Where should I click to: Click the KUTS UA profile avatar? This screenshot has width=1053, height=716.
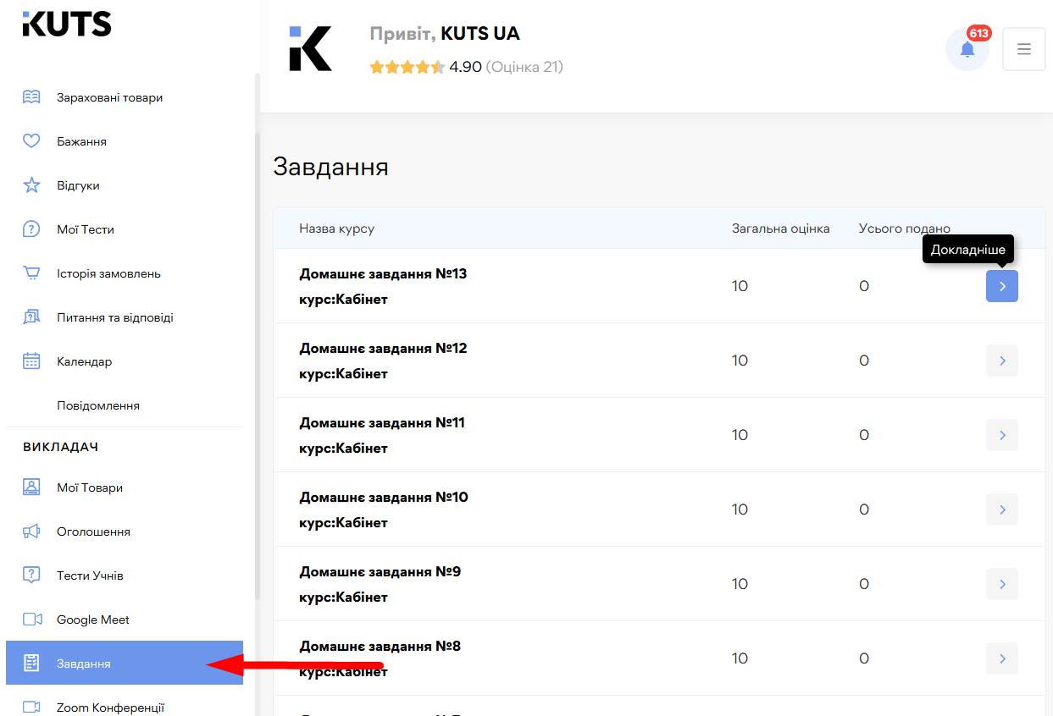[310, 48]
